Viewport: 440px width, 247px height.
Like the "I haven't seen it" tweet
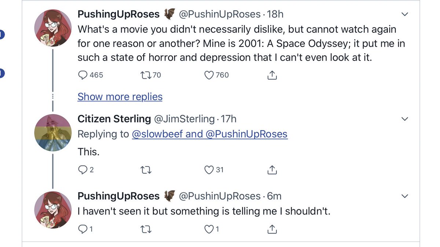[209, 229]
